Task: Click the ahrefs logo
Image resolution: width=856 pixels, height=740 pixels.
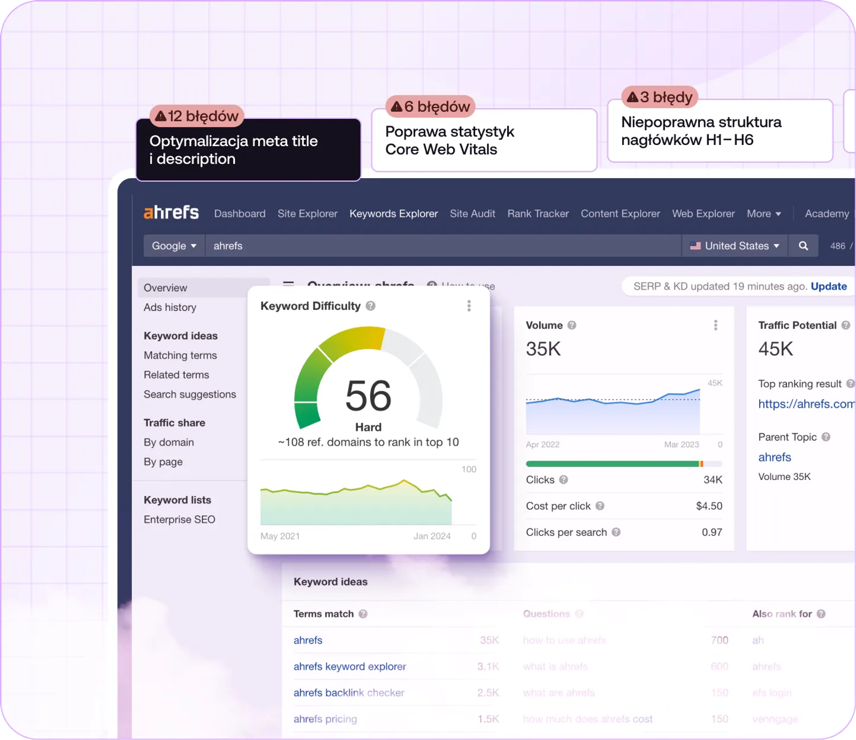Action: [171, 212]
